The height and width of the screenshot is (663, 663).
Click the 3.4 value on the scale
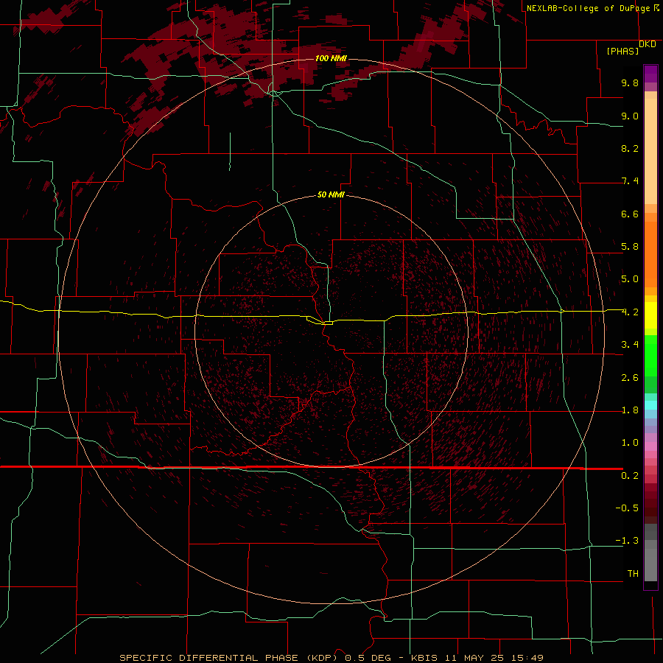coord(630,345)
